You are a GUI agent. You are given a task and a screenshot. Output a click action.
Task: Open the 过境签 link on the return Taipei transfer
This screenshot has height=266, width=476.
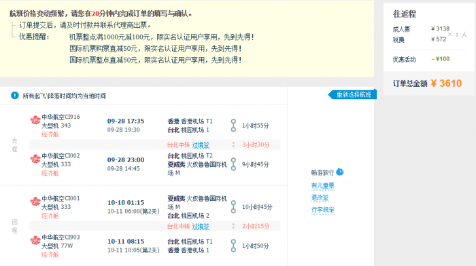pyautogui.click(x=201, y=227)
